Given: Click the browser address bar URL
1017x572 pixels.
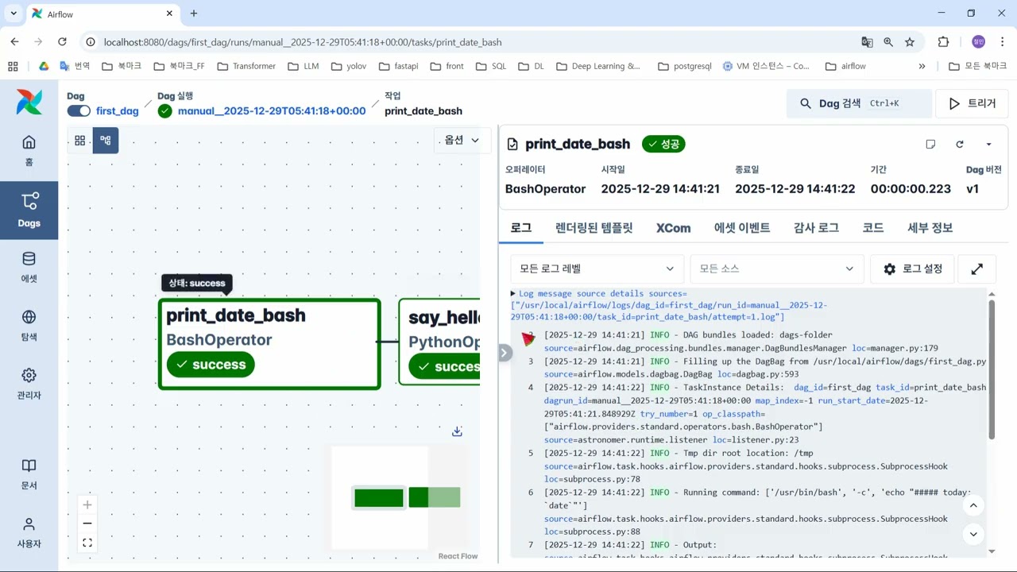Looking at the screenshot, I should [x=303, y=42].
